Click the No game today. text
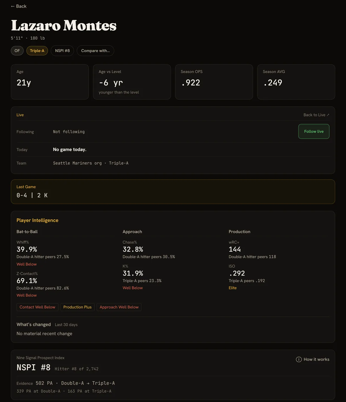This screenshot has width=346, height=402. pyautogui.click(x=70, y=150)
